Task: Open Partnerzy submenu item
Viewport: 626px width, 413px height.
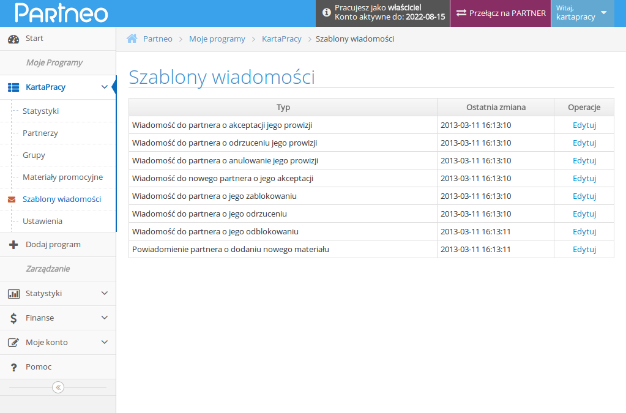Action: click(x=58, y=133)
